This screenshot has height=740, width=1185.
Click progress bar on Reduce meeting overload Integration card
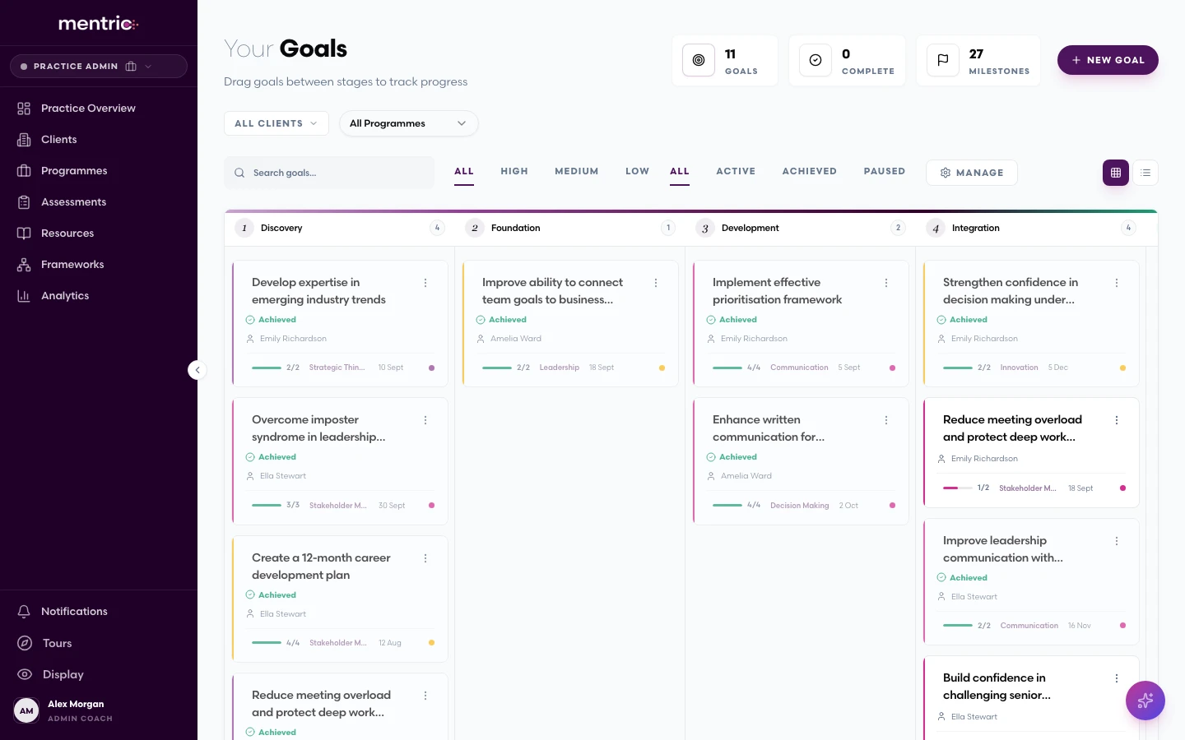click(x=957, y=488)
